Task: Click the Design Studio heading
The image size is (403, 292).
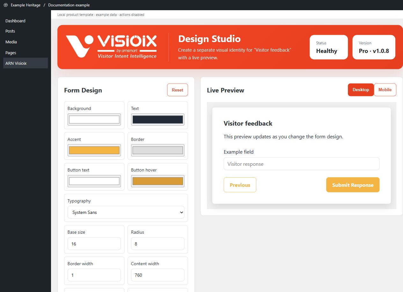Action: click(209, 39)
